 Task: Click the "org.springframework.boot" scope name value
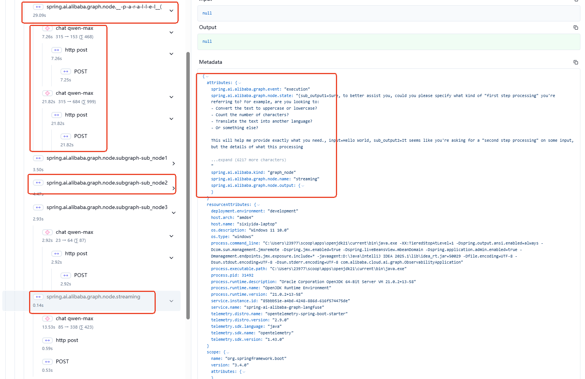click(x=256, y=359)
